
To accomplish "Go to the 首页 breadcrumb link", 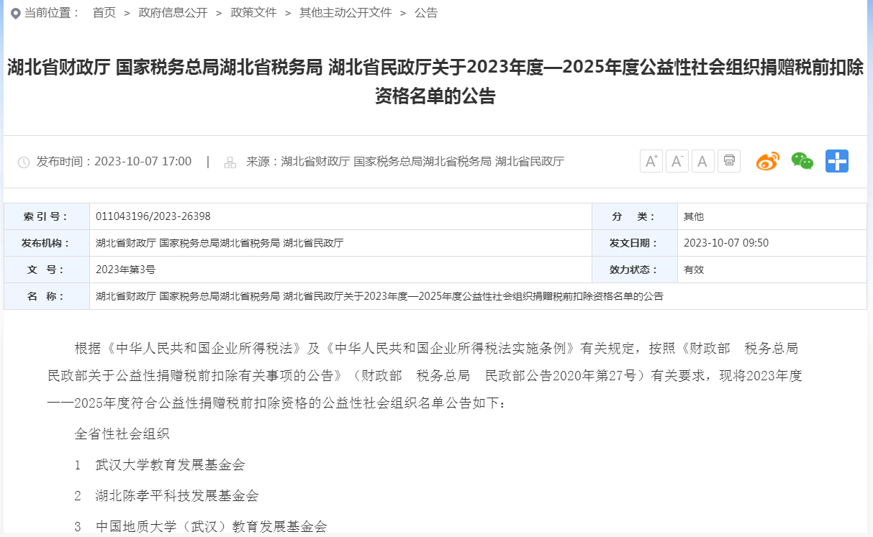I will [104, 13].
